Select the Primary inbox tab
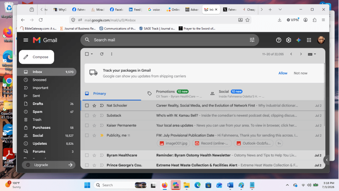339x191 pixels. 111,94
